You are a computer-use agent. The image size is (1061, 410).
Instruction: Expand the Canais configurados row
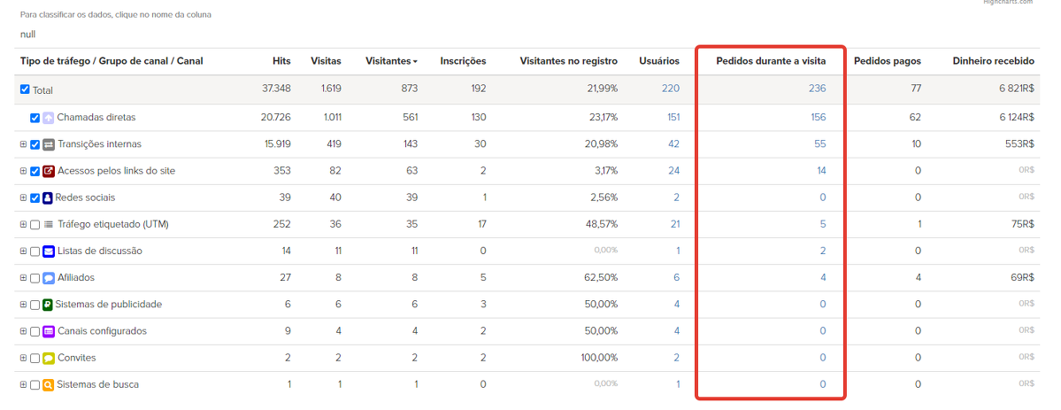coord(23,331)
